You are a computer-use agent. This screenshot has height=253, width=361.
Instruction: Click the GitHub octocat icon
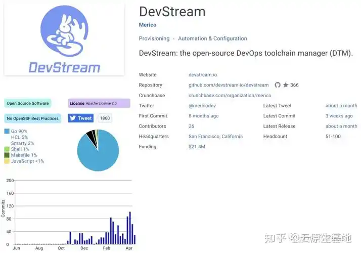tap(278, 85)
